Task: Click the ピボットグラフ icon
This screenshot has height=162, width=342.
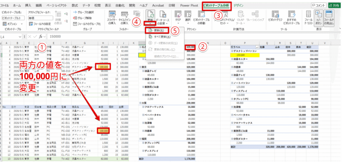Action: (275, 14)
